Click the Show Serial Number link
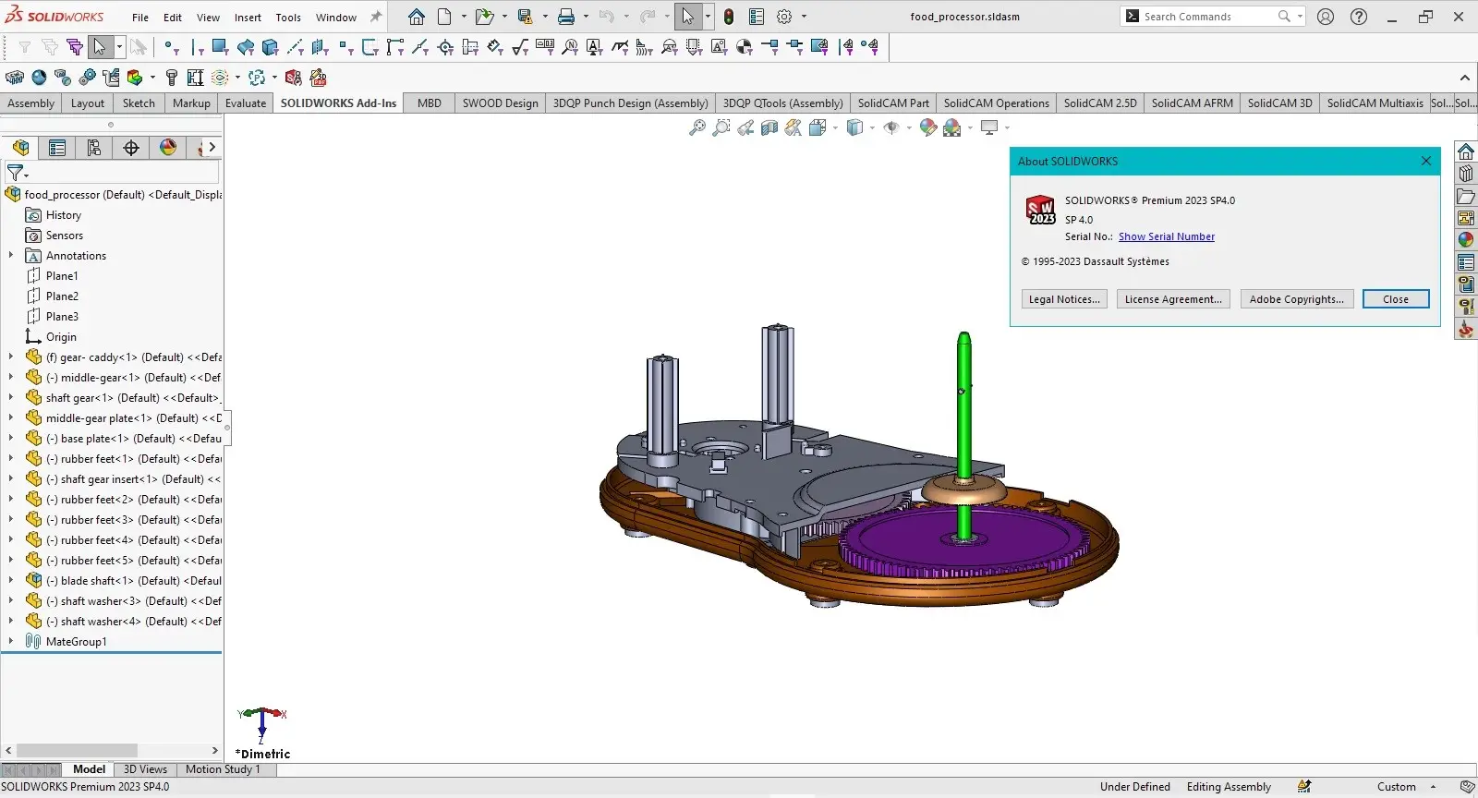Viewport: 1478px width, 798px height. 1166,236
